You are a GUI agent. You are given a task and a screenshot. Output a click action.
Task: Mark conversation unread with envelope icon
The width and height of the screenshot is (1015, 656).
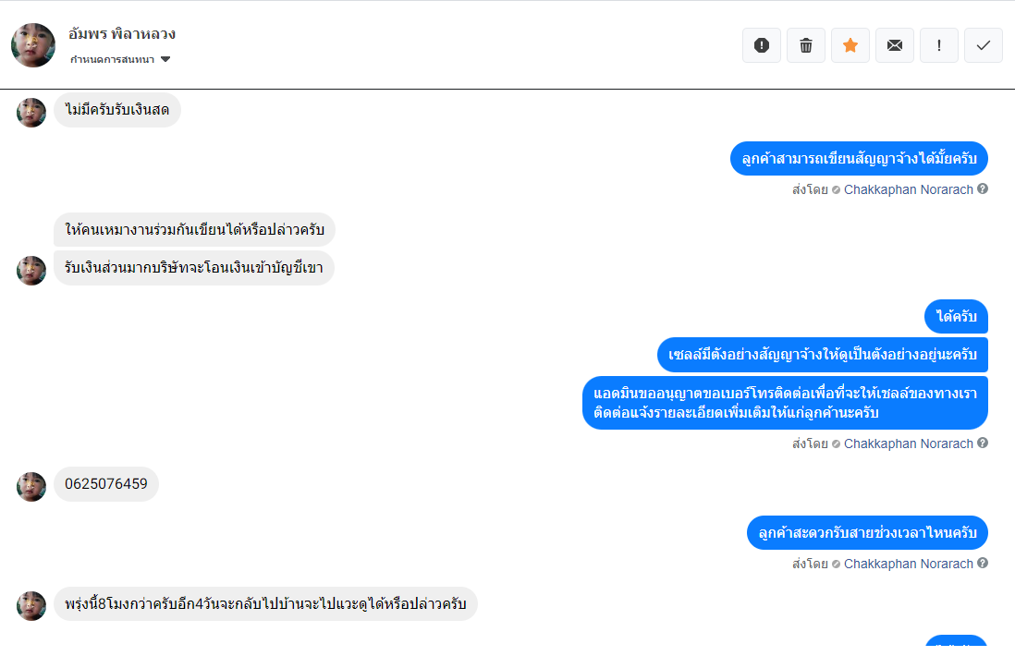click(895, 45)
